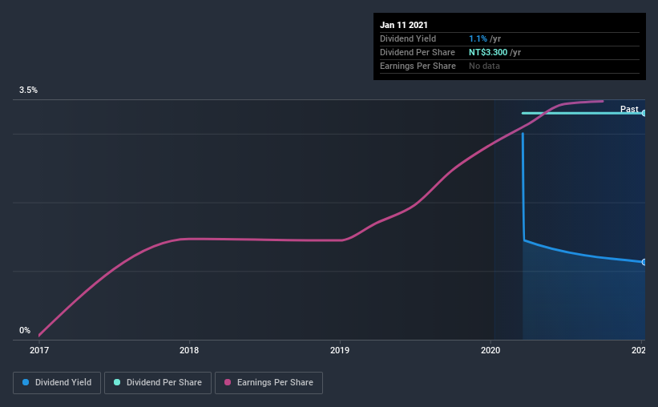This screenshot has width=658, height=407.
Task: Click the 2017 x-axis label
Action: (x=39, y=350)
